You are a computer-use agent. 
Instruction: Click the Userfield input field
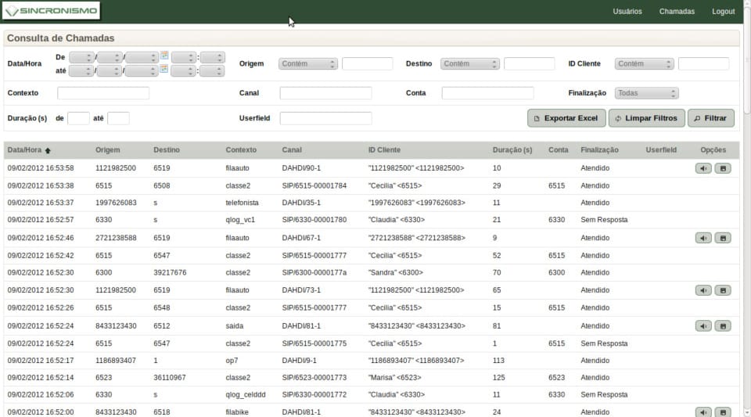[x=325, y=118]
